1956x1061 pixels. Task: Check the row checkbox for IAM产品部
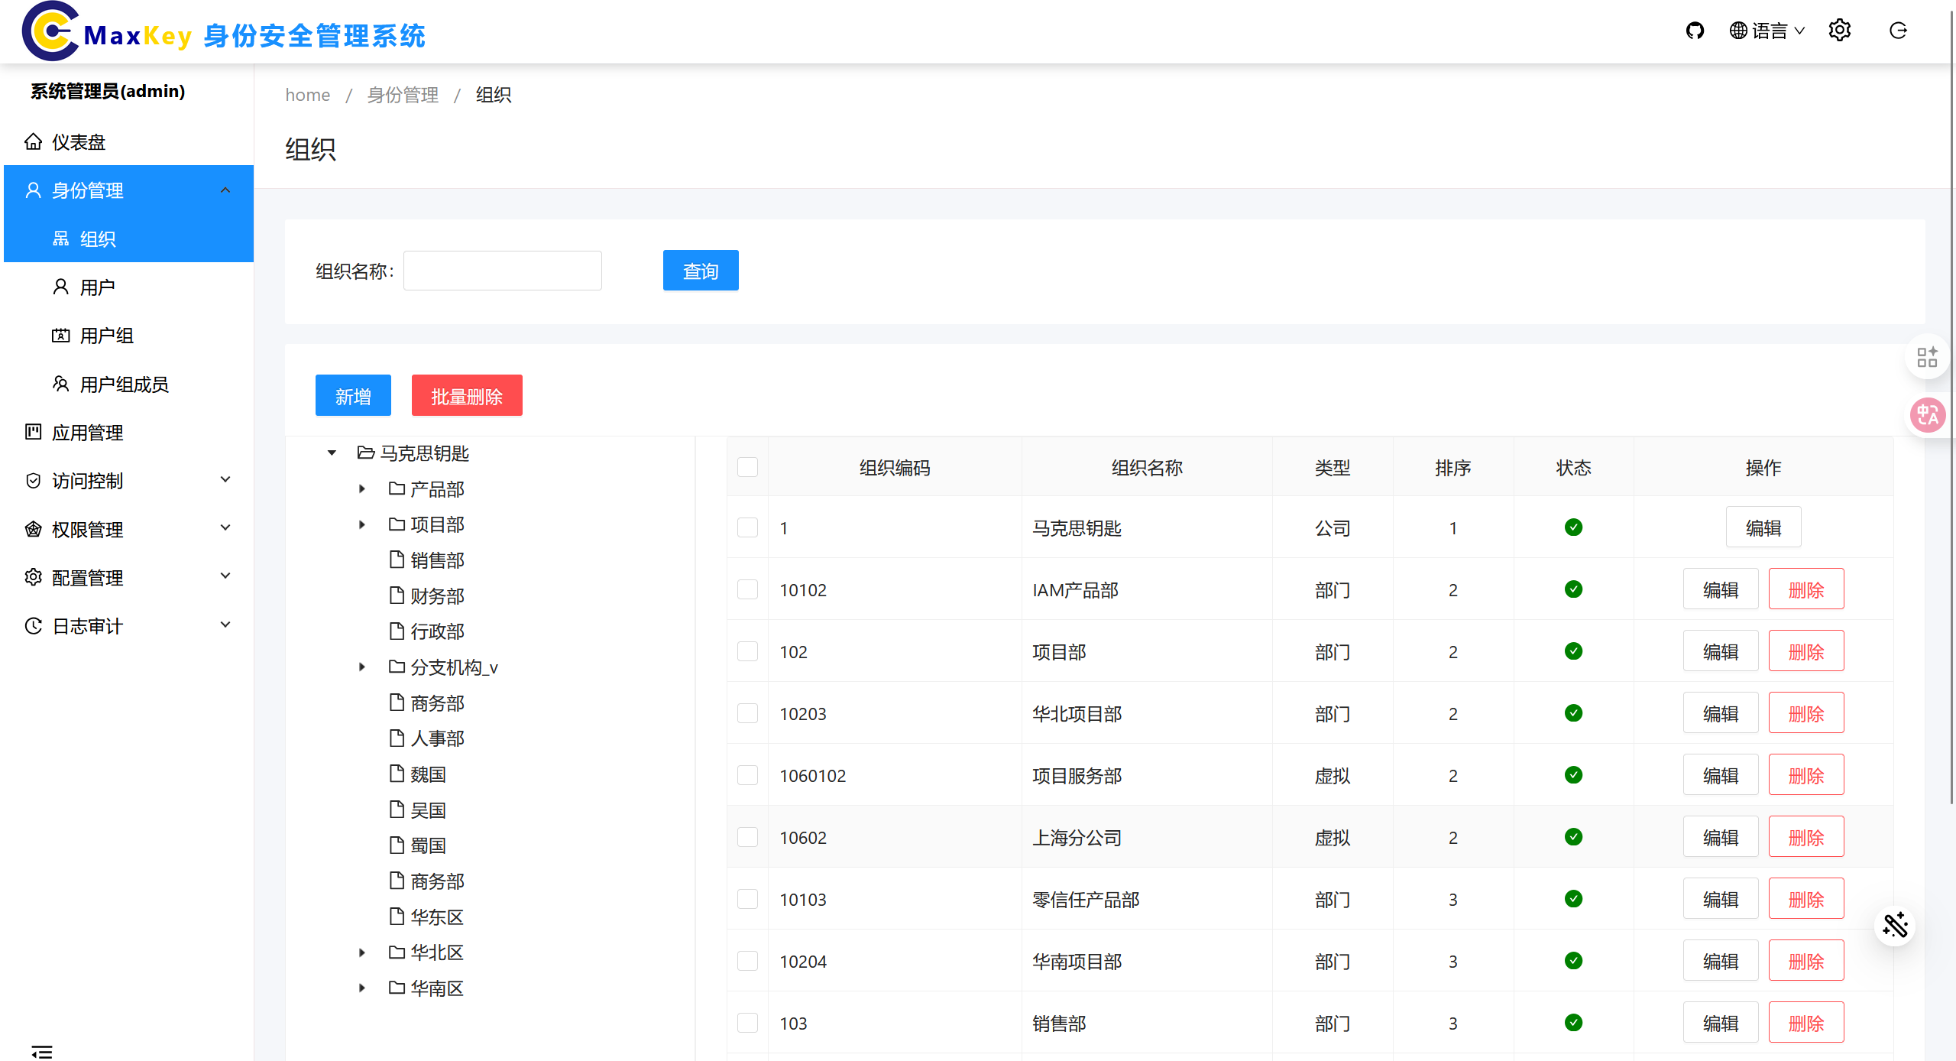(x=747, y=589)
